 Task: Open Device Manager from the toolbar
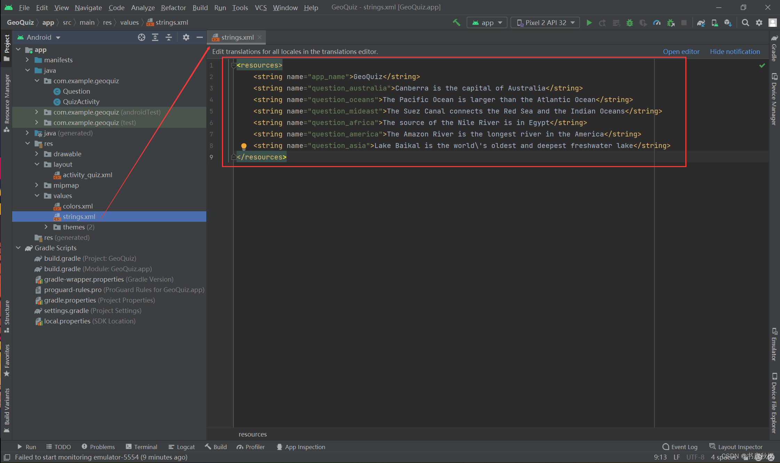click(x=715, y=22)
